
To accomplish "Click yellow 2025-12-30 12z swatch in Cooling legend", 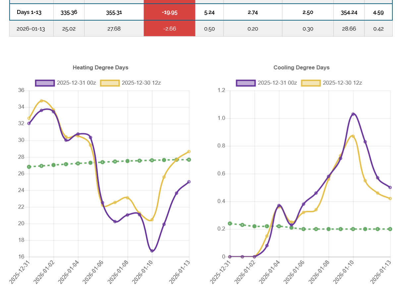I will tap(311, 83).
